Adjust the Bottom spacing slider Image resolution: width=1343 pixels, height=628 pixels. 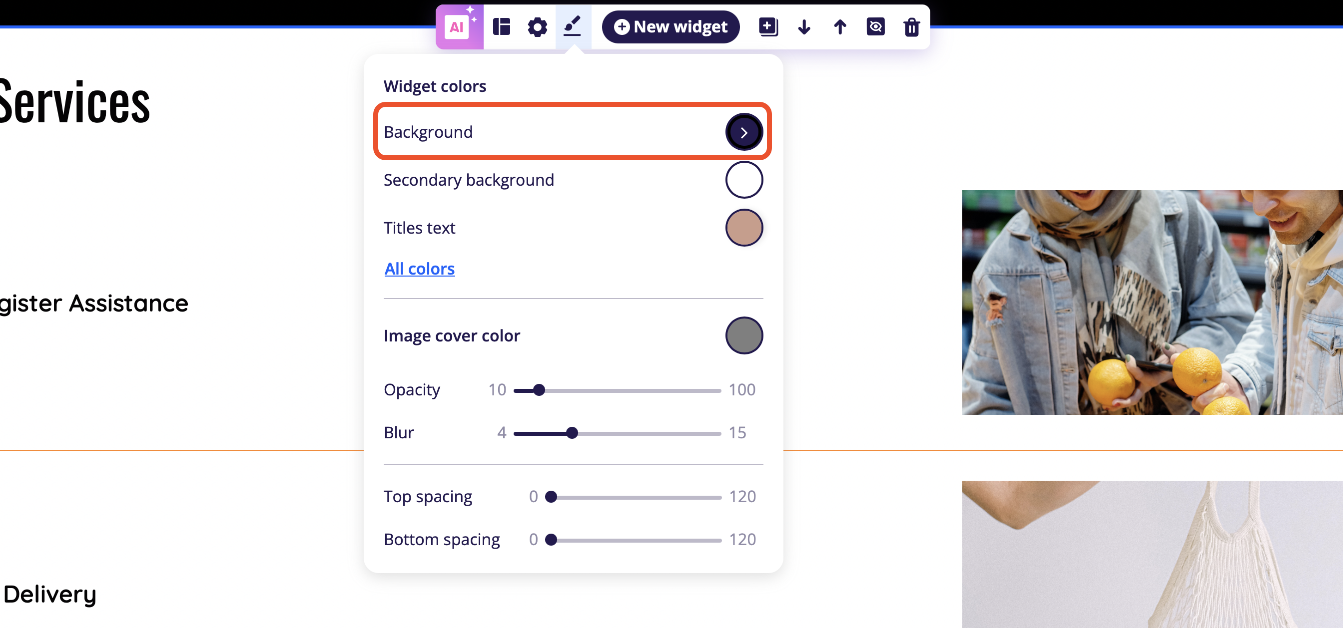coord(634,540)
